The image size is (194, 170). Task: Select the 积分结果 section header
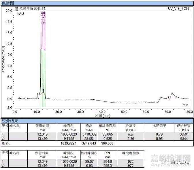coord(10,121)
